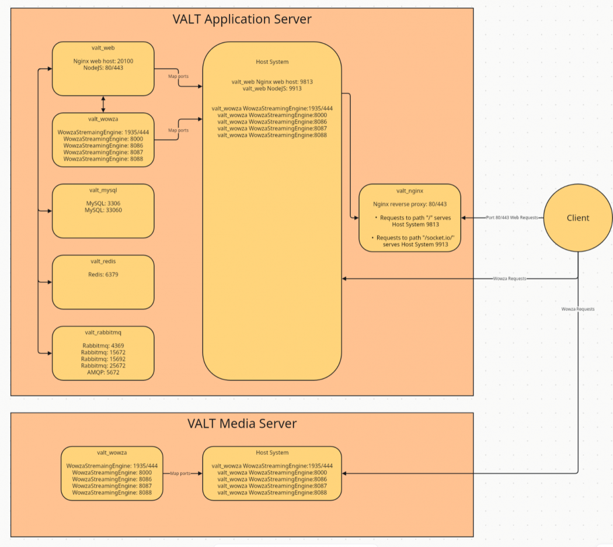Select the valt_mysql box title
Screen dimensions: 613x547
click(x=103, y=190)
